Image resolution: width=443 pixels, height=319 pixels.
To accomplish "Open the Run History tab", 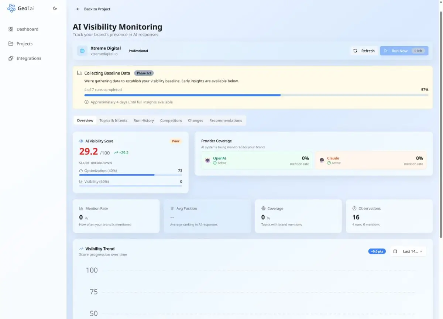I will tap(144, 120).
